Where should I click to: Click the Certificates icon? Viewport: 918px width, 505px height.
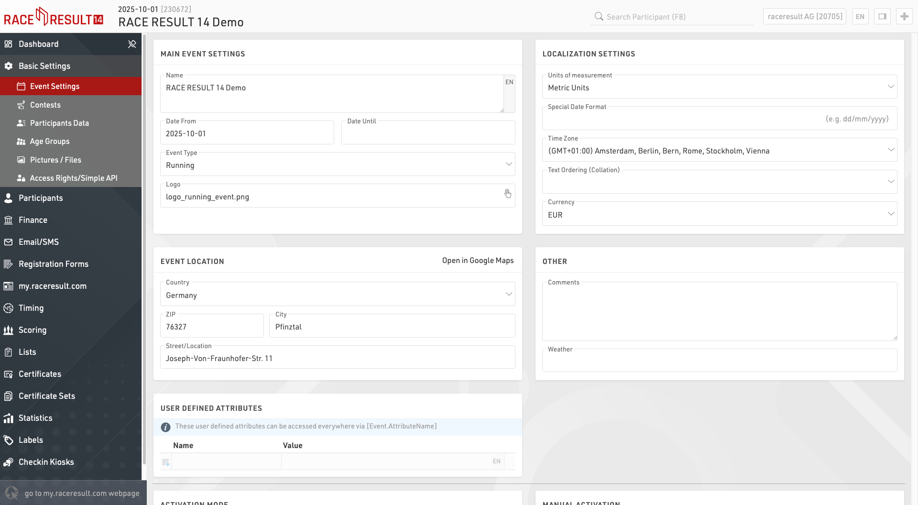[x=8, y=374]
